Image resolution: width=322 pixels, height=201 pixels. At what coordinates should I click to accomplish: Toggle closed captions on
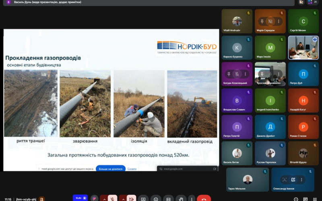[168, 199]
